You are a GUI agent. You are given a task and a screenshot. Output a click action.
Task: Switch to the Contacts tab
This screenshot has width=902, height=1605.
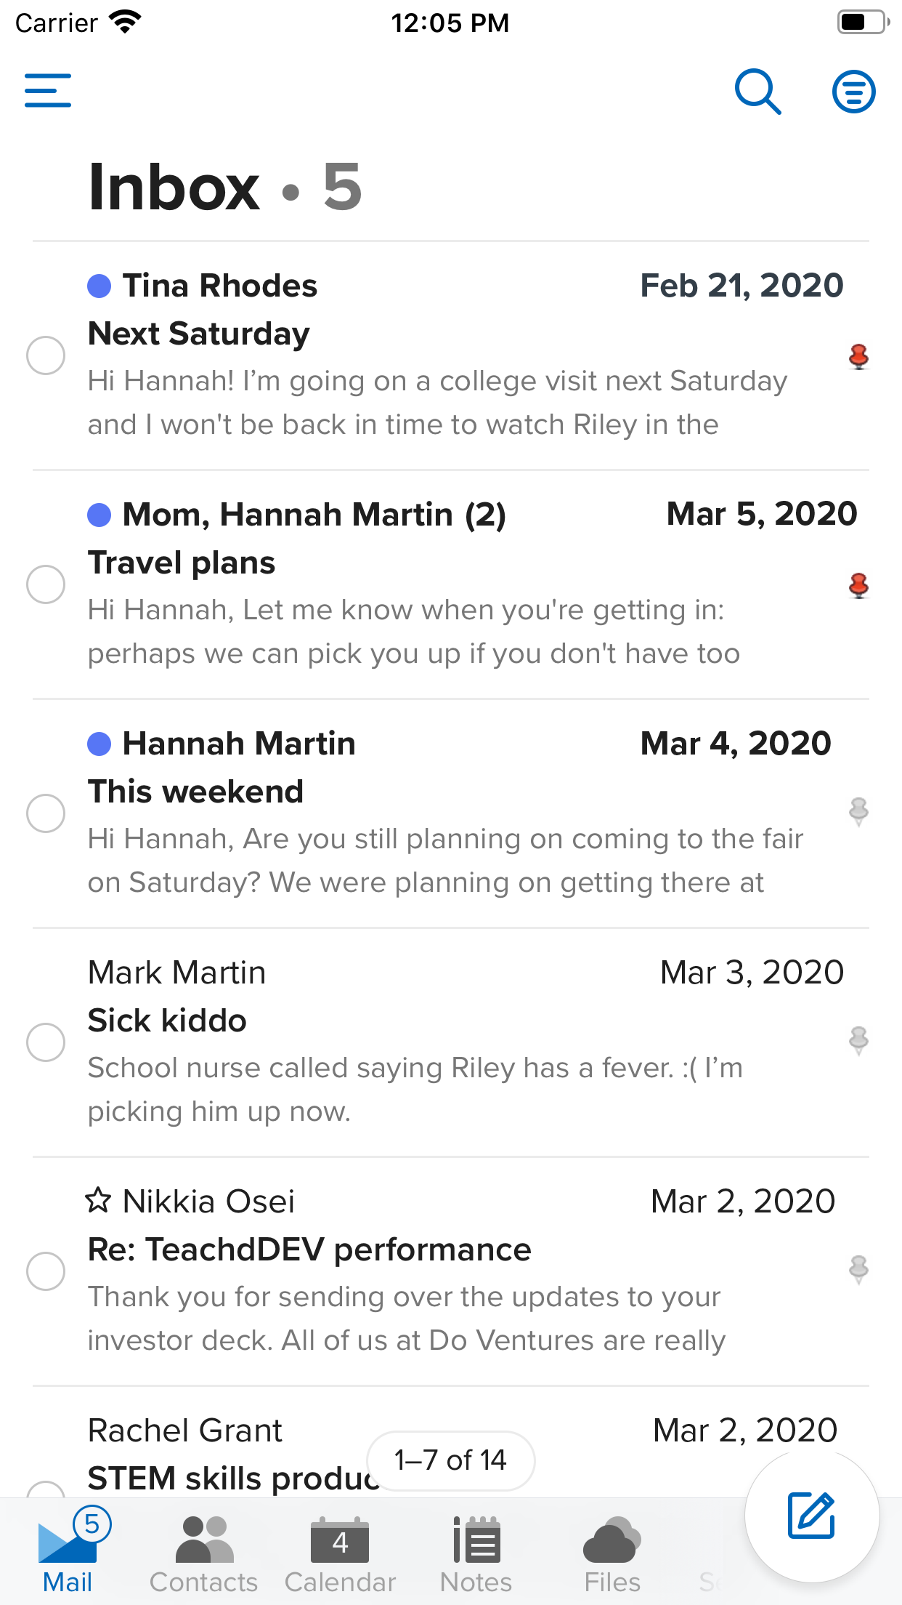[203, 1553]
